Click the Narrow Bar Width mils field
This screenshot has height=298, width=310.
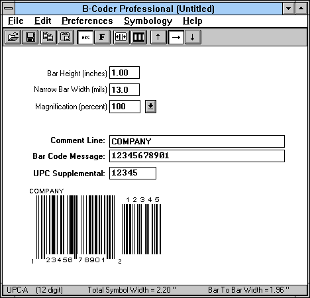[125, 89]
